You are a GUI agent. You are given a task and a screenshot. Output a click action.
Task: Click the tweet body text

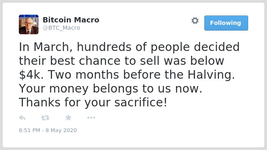[x=129, y=75]
